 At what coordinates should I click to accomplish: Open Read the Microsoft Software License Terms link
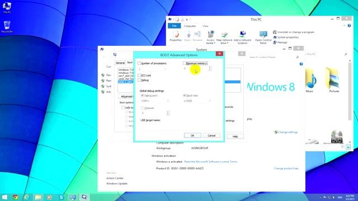[x=211, y=161]
